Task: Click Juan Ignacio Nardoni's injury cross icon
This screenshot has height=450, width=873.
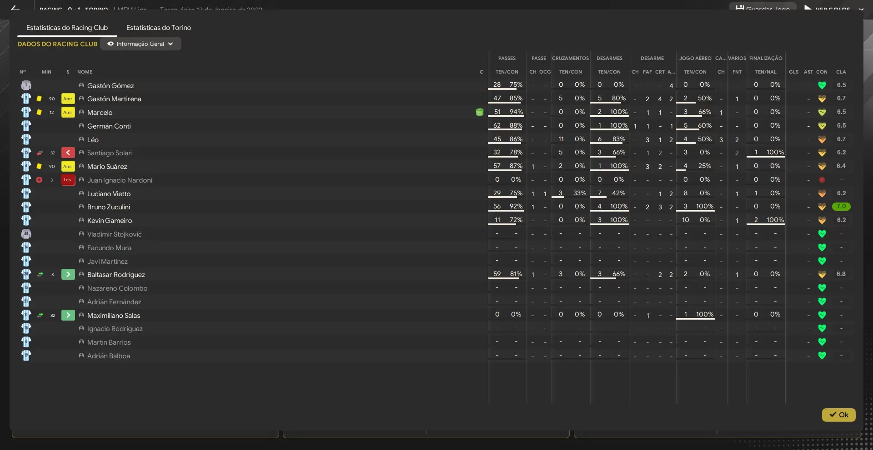Action: point(39,180)
